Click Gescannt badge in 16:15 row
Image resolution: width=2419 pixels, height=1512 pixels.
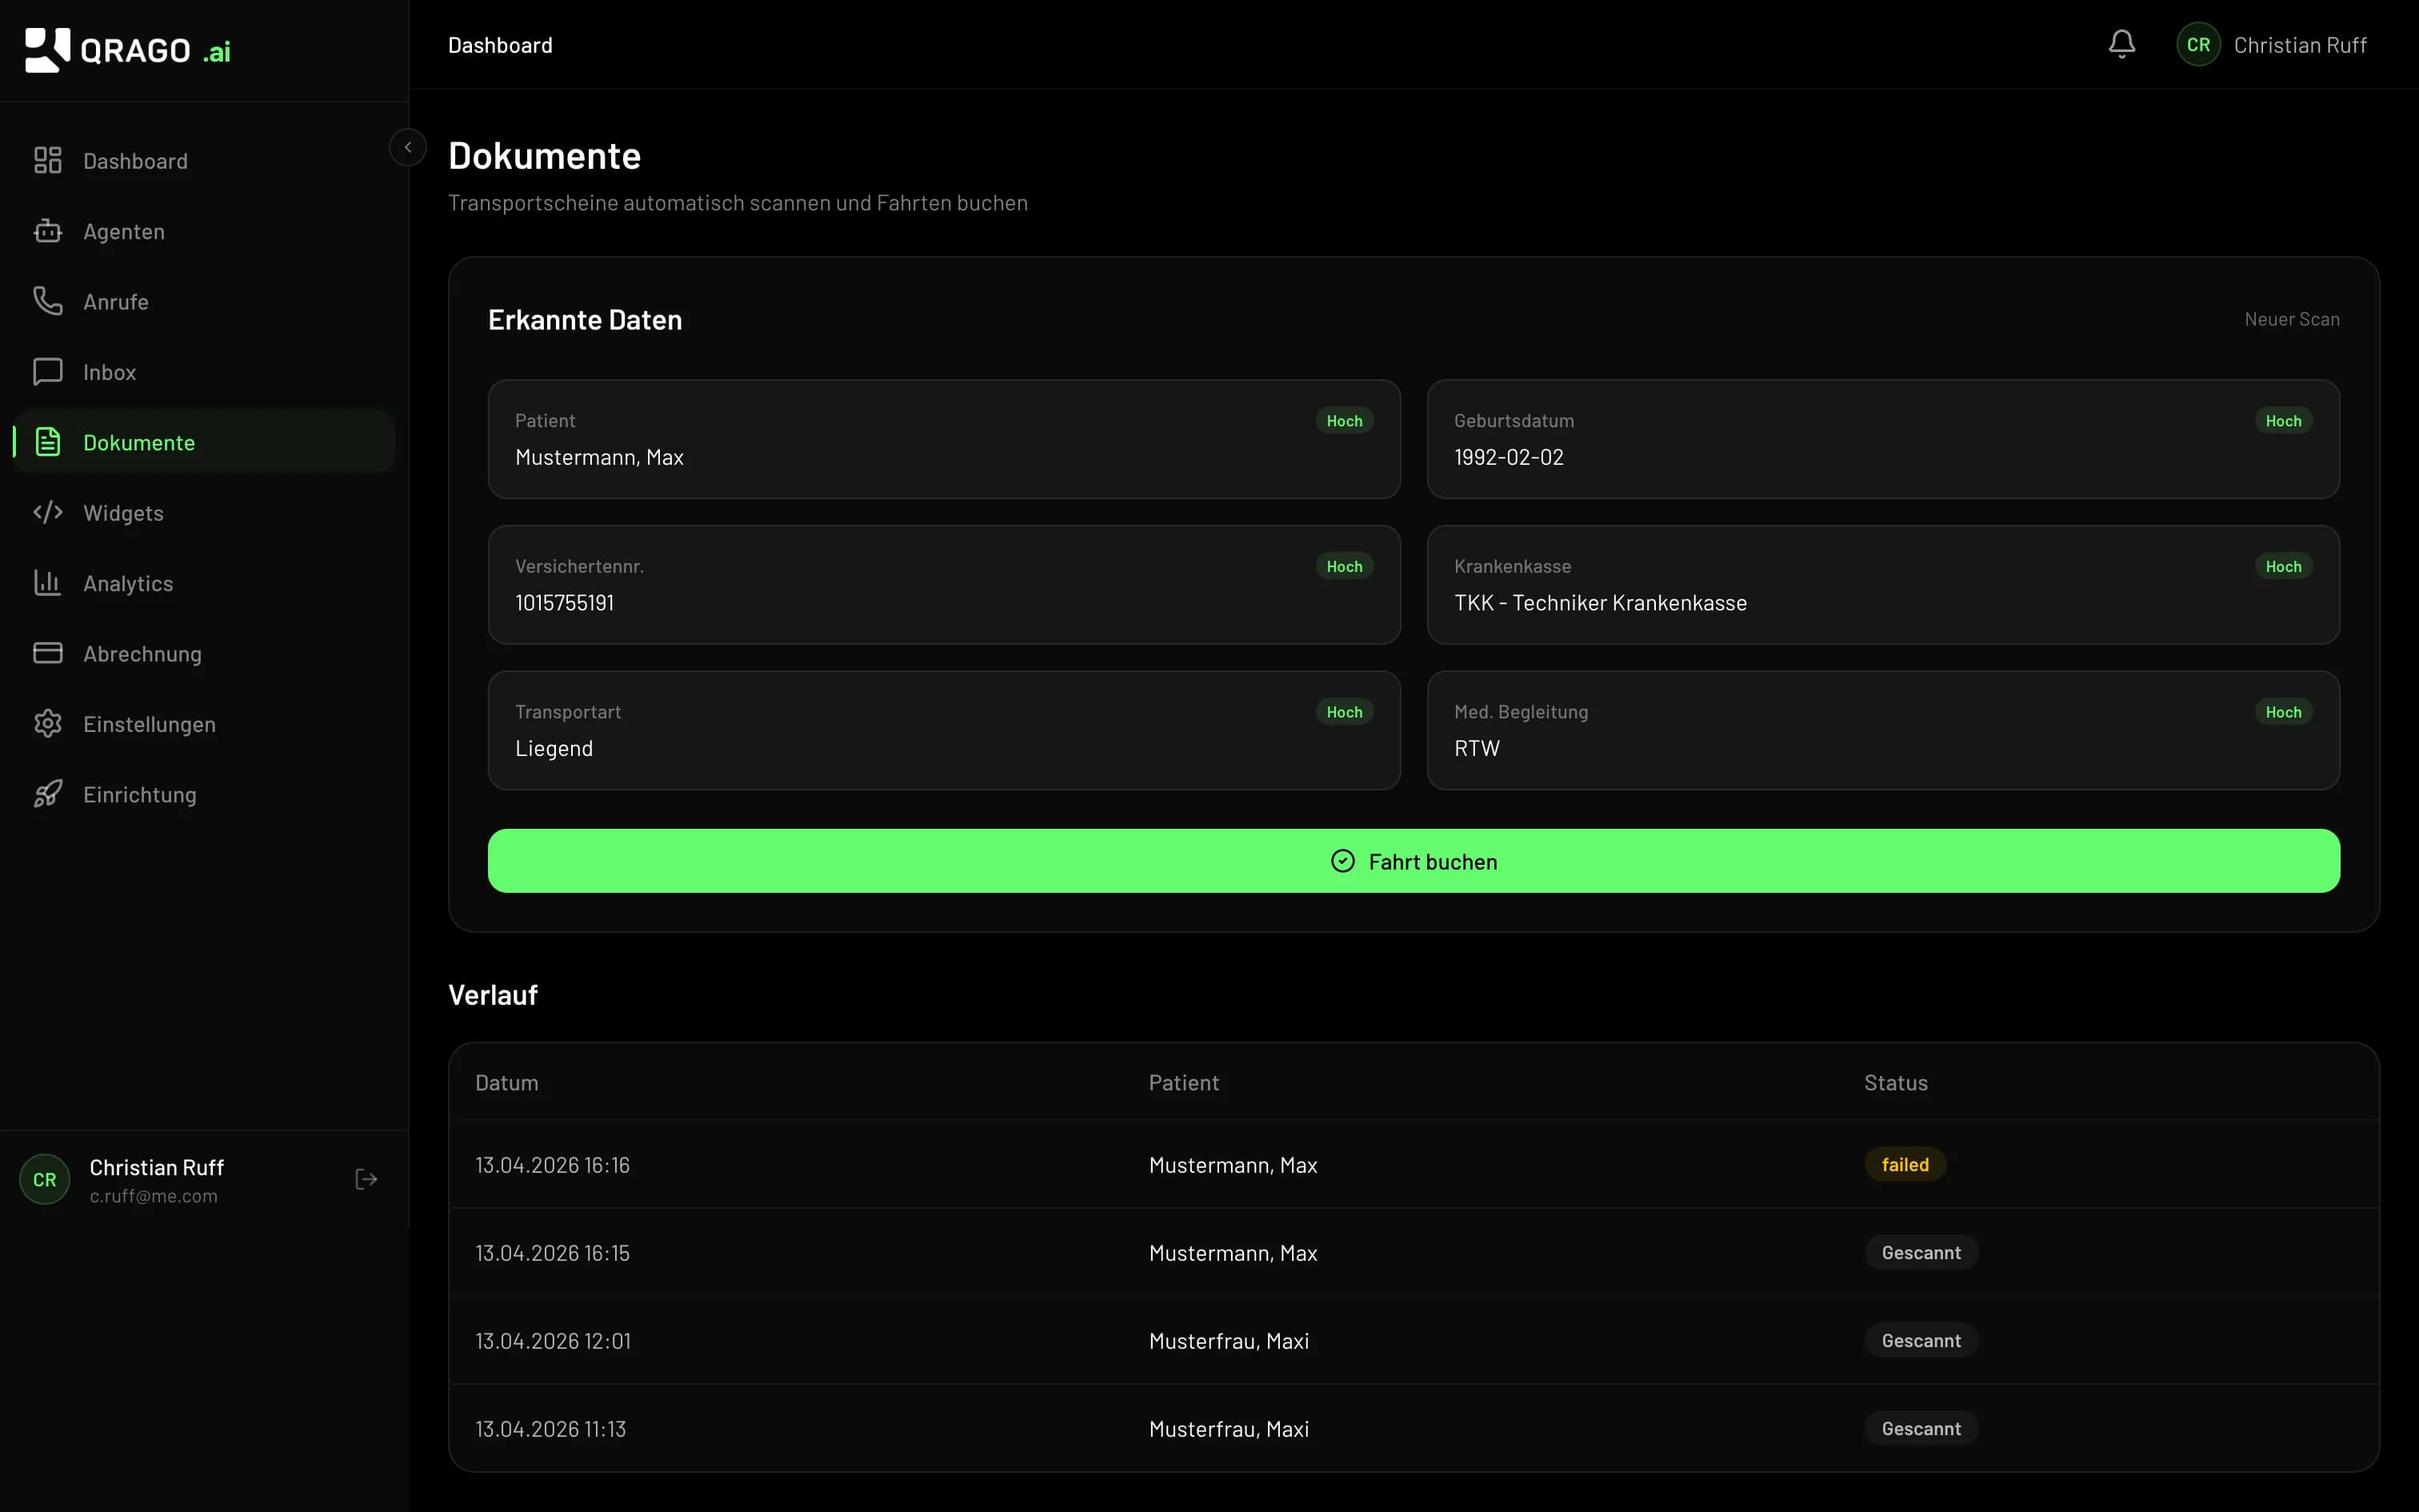point(1921,1252)
